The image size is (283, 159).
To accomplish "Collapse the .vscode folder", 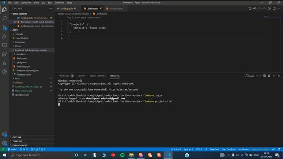I will 13,34.
